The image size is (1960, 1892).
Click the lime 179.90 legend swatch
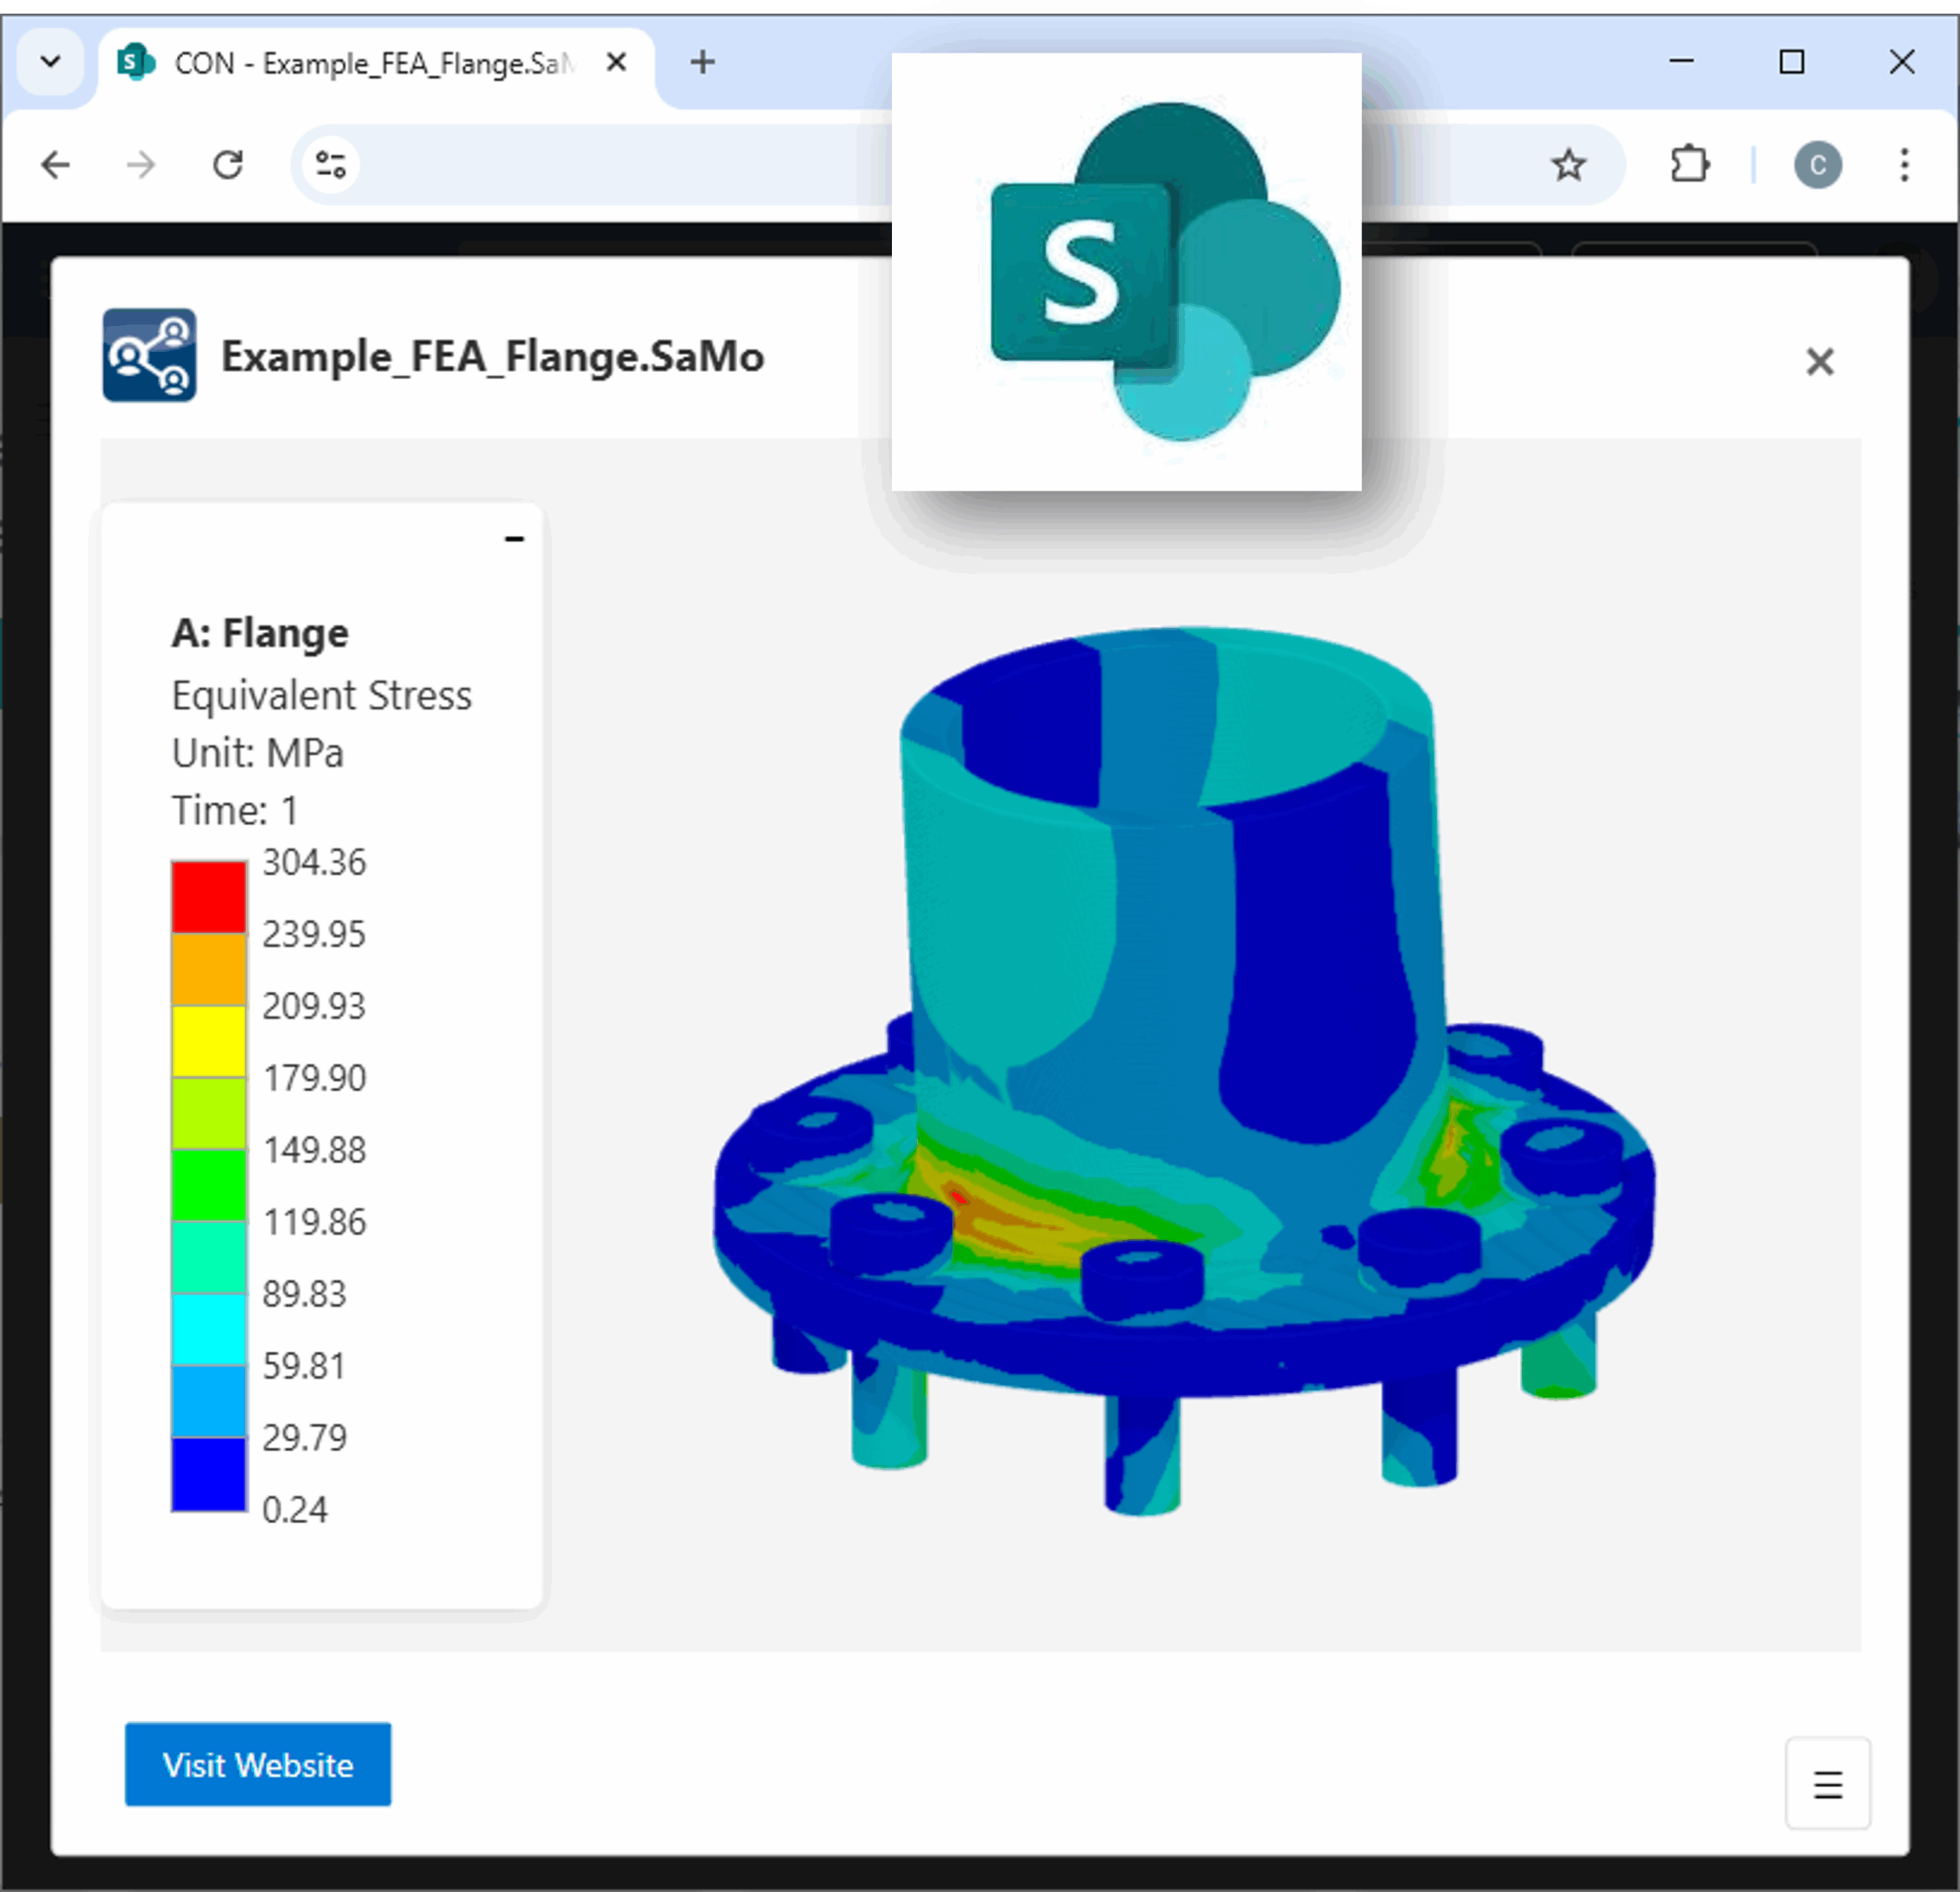click(x=209, y=1114)
